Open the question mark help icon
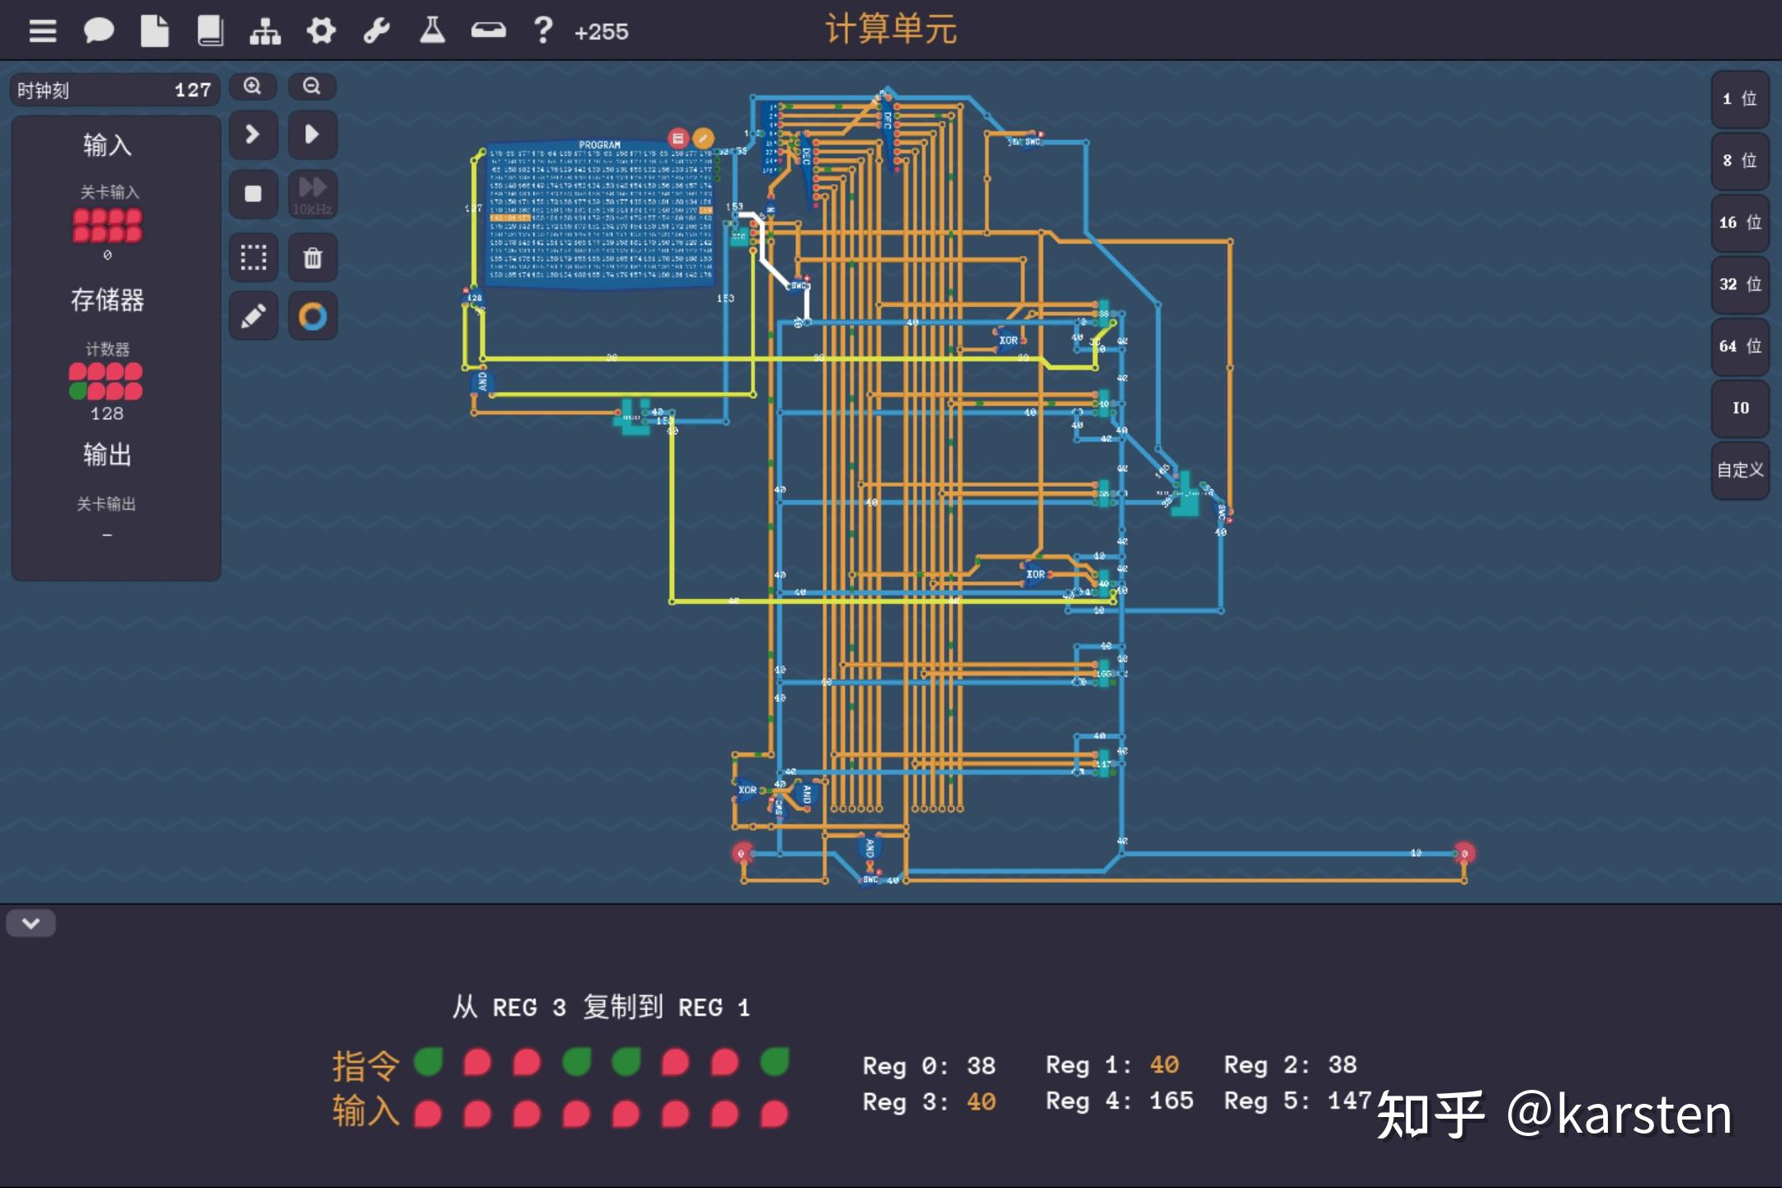Screen dimensions: 1782x1188 (x=543, y=31)
